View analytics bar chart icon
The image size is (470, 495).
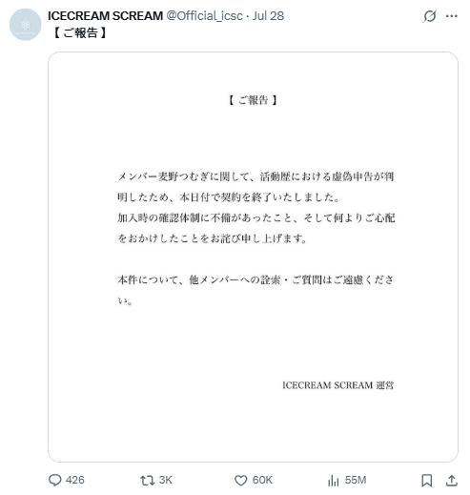pos(334,481)
